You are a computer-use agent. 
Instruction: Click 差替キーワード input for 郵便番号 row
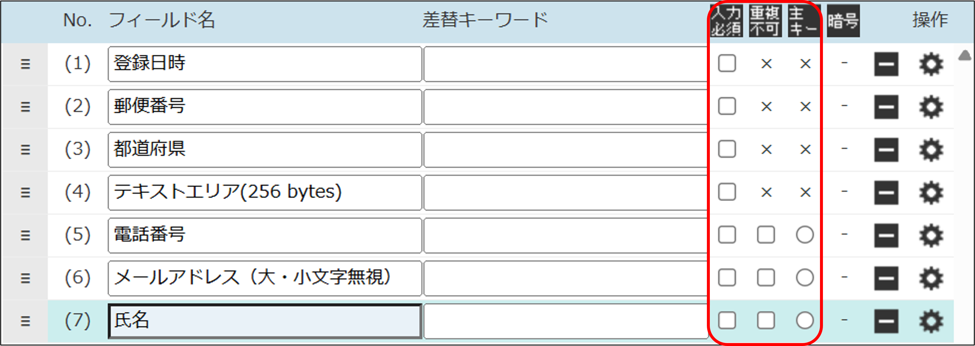click(565, 107)
